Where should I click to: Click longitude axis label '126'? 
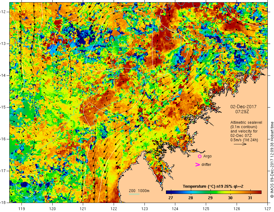[x=237, y=209]
